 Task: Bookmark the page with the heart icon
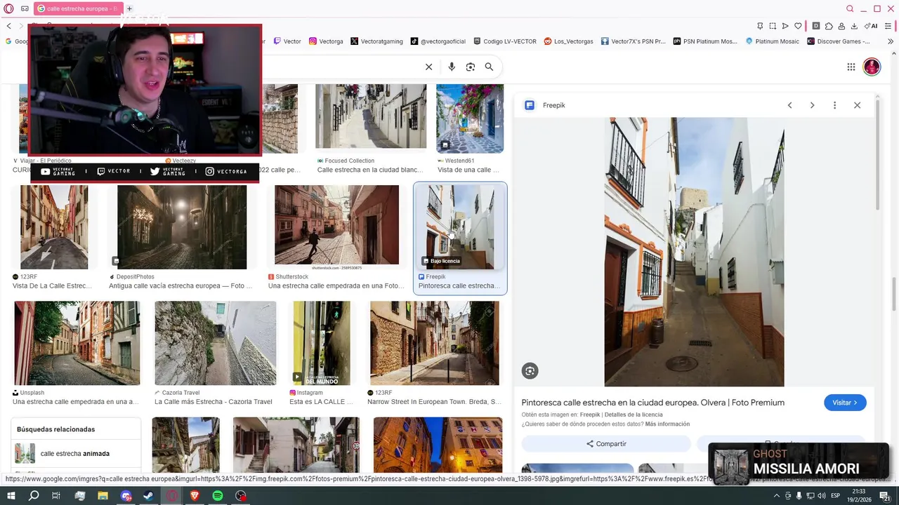[x=798, y=26]
